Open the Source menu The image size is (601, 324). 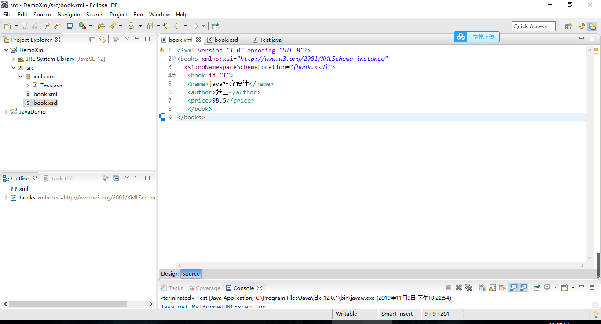(x=42, y=15)
